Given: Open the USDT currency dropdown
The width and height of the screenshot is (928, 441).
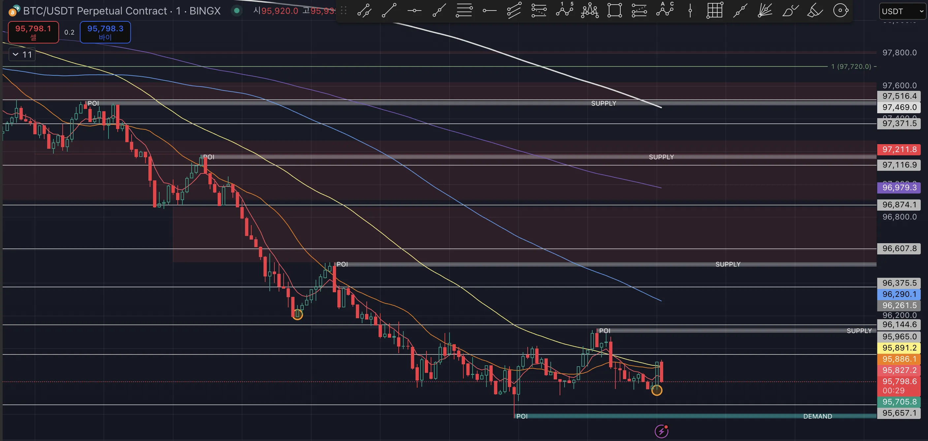Looking at the screenshot, I should click(x=902, y=11).
